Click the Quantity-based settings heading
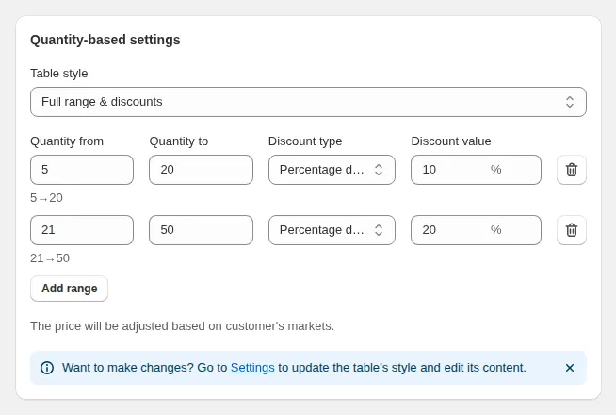 pyautogui.click(x=105, y=40)
